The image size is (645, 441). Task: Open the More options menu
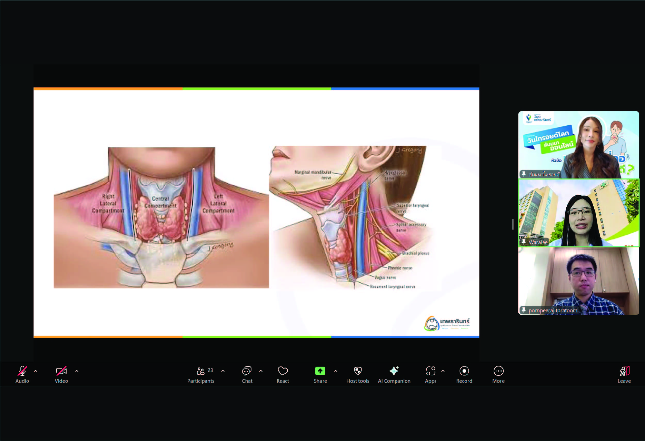[499, 374]
